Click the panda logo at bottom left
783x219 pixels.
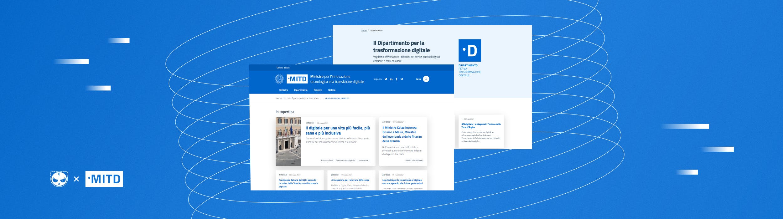pos(59,179)
